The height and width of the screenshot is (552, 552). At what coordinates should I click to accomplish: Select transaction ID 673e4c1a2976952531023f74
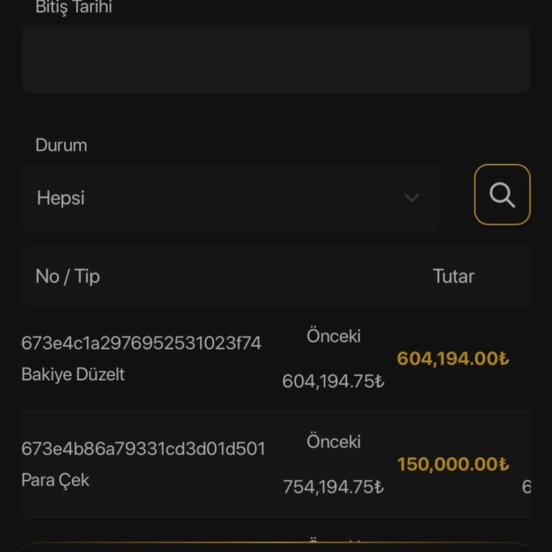(x=142, y=344)
